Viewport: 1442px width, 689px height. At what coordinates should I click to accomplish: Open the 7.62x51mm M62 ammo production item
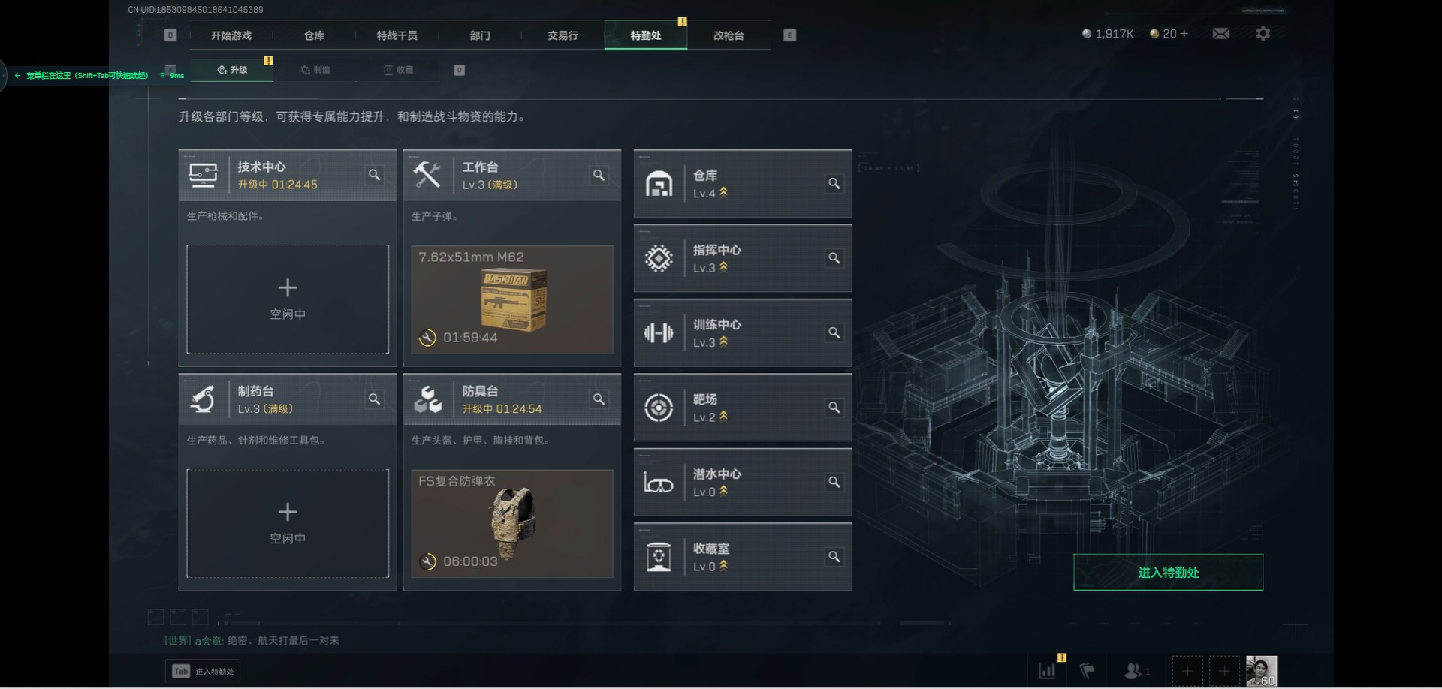(512, 299)
